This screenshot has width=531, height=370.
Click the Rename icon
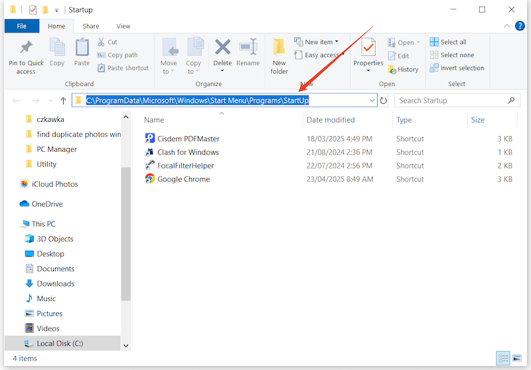coord(248,47)
